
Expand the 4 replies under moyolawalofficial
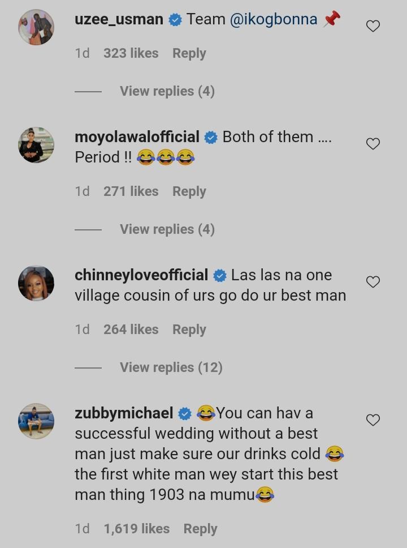[167, 229]
